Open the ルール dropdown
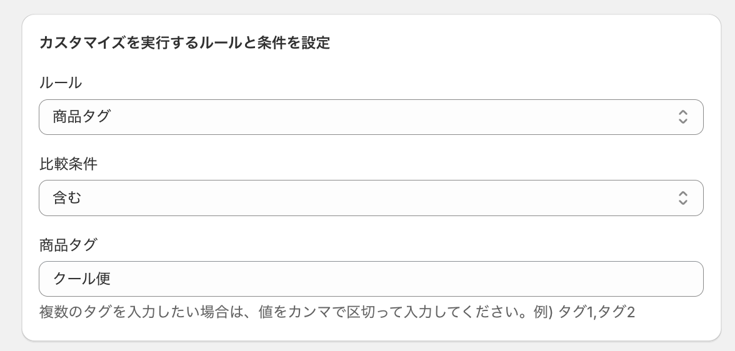 [x=371, y=117]
